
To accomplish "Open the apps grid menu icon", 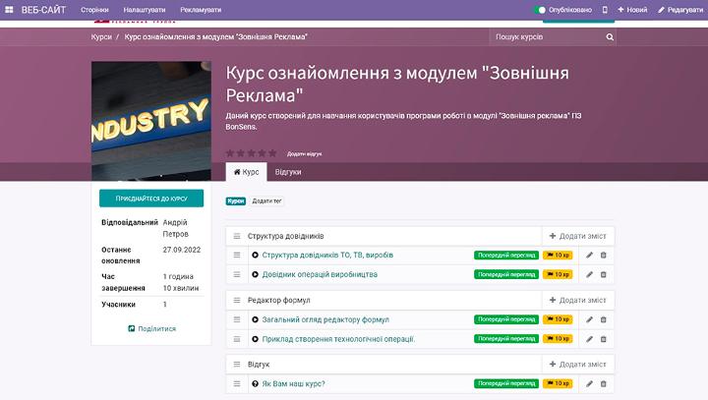I will (9, 10).
